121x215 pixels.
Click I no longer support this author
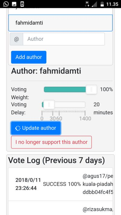pos(51,142)
